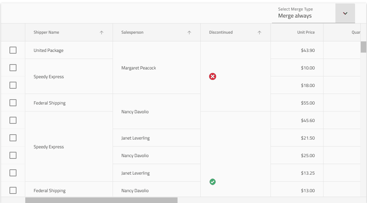
Task: Click the sort arrow in Salesperson header
Action: point(189,33)
